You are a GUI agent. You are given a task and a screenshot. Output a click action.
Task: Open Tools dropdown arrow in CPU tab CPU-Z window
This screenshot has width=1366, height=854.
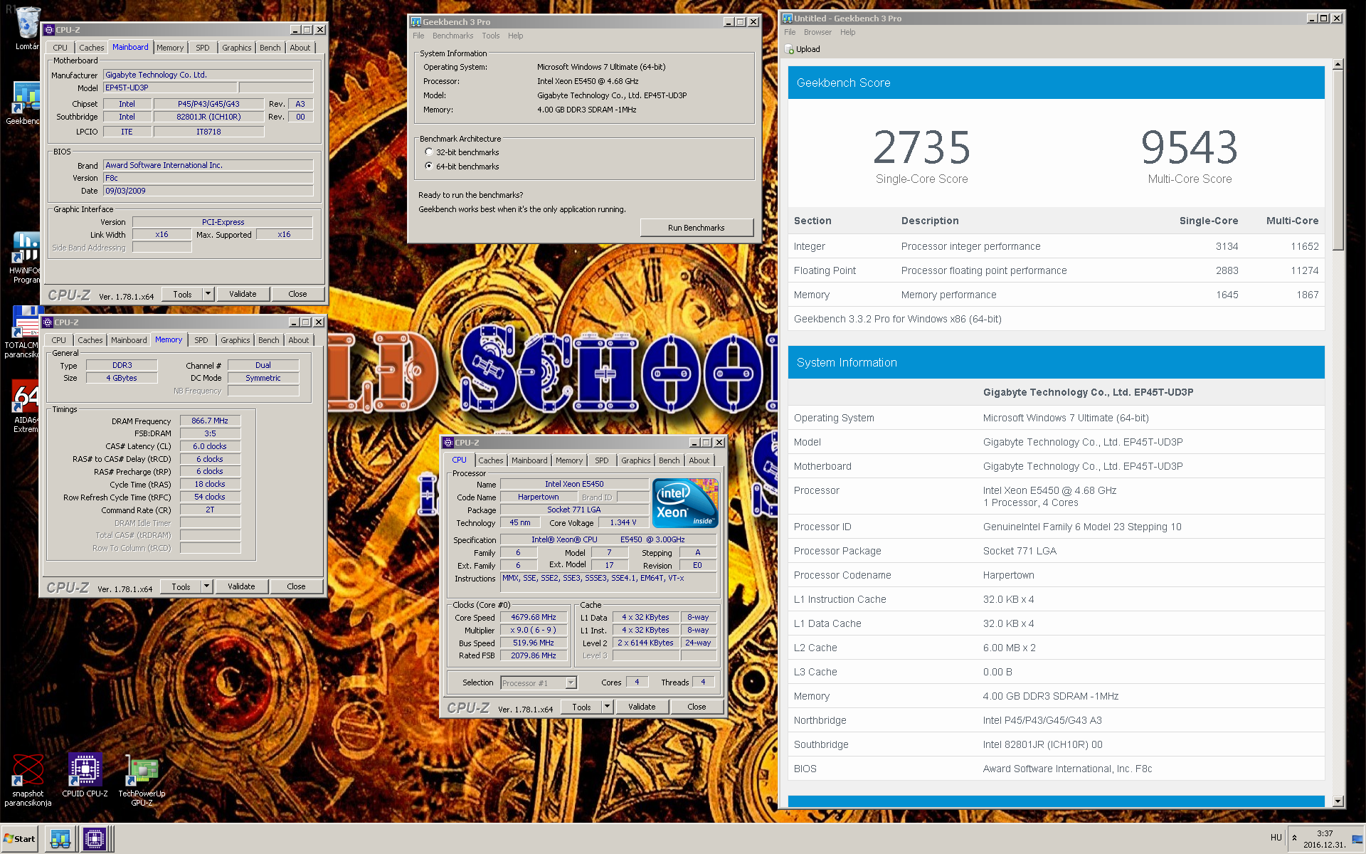[x=607, y=707]
